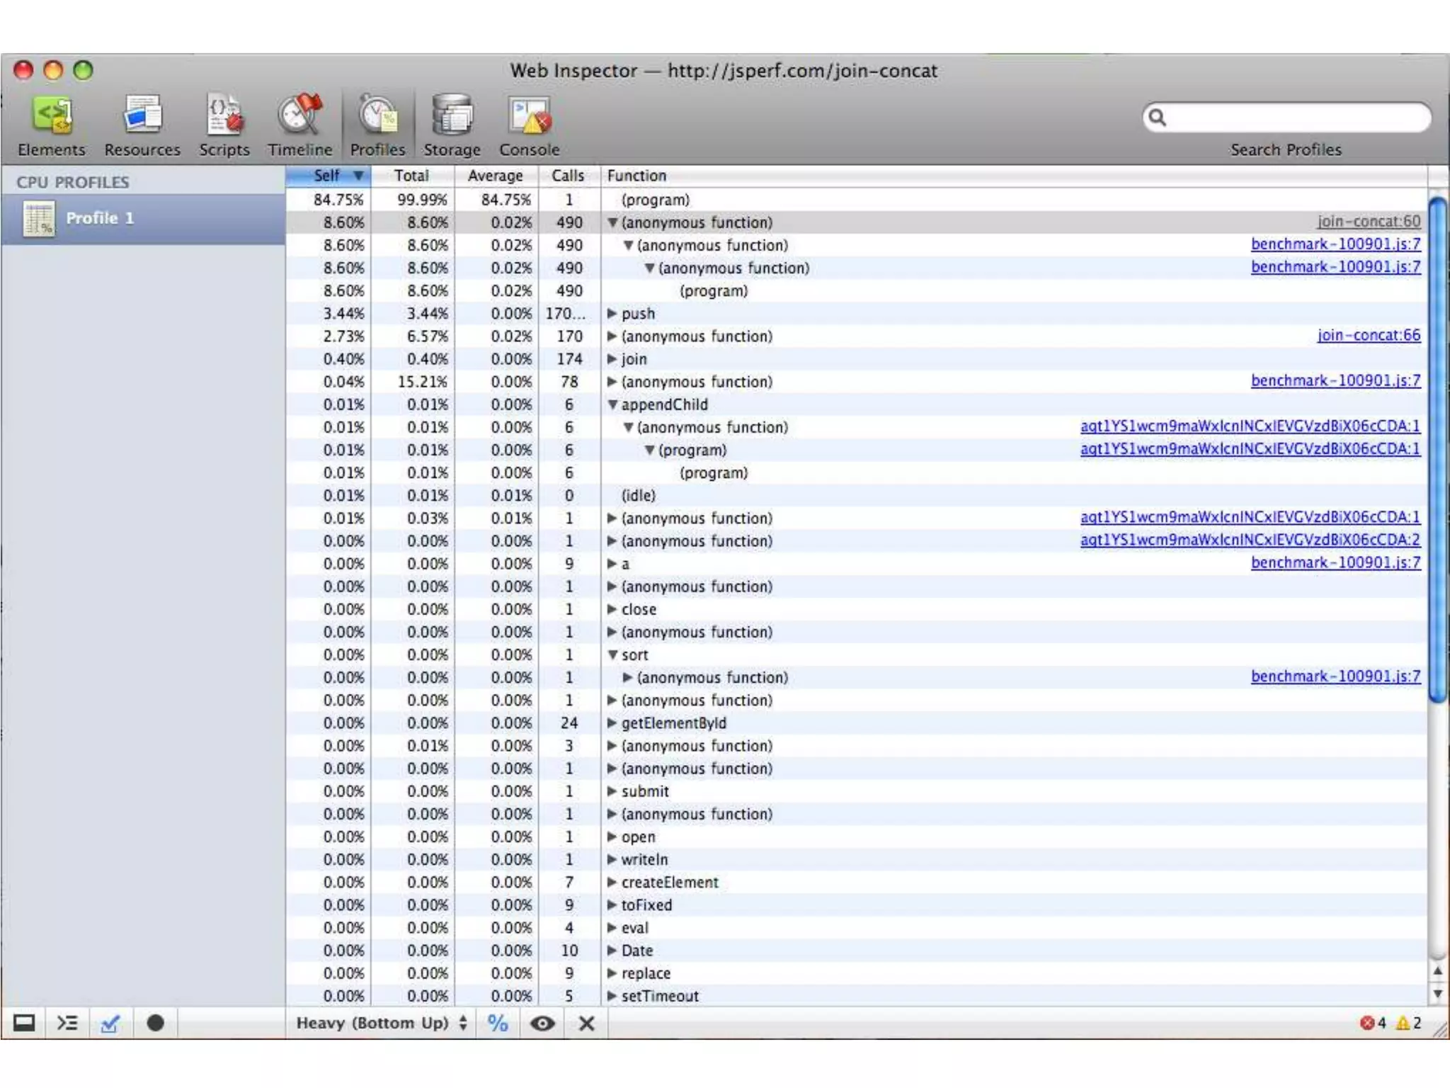This screenshot has width=1450, height=1088.
Task: Toggle the record profile round button
Action: tap(155, 1023)
